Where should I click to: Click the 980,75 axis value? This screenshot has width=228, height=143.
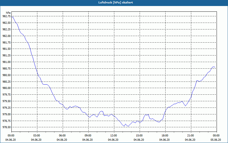click(7, 69)
